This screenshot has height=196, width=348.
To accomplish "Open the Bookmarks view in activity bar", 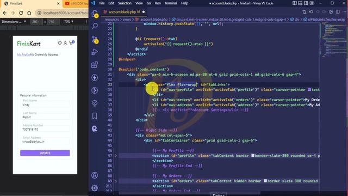I will (x=95, y=116).
